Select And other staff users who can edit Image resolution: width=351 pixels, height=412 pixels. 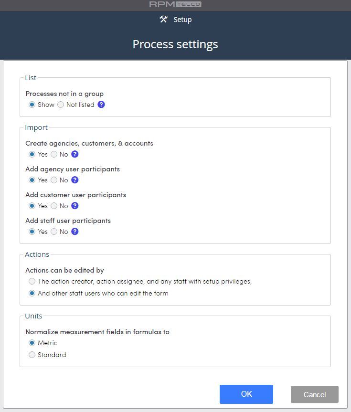32,293
